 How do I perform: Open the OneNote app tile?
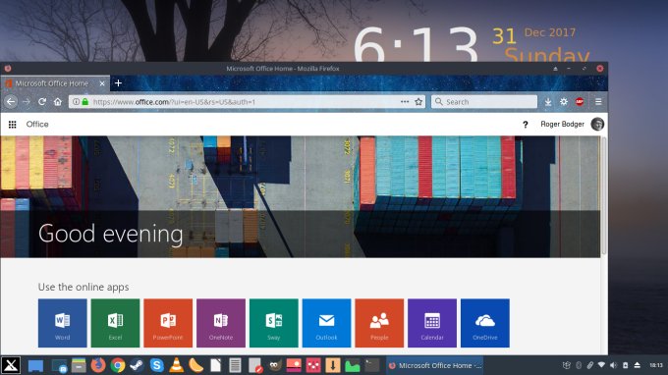(221, 323)
